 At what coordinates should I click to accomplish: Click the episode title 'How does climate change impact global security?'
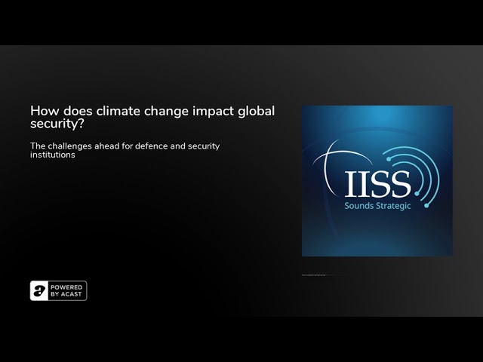[x=152, y=118]
